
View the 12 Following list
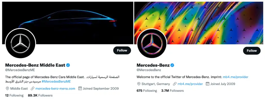pos(14,95)
